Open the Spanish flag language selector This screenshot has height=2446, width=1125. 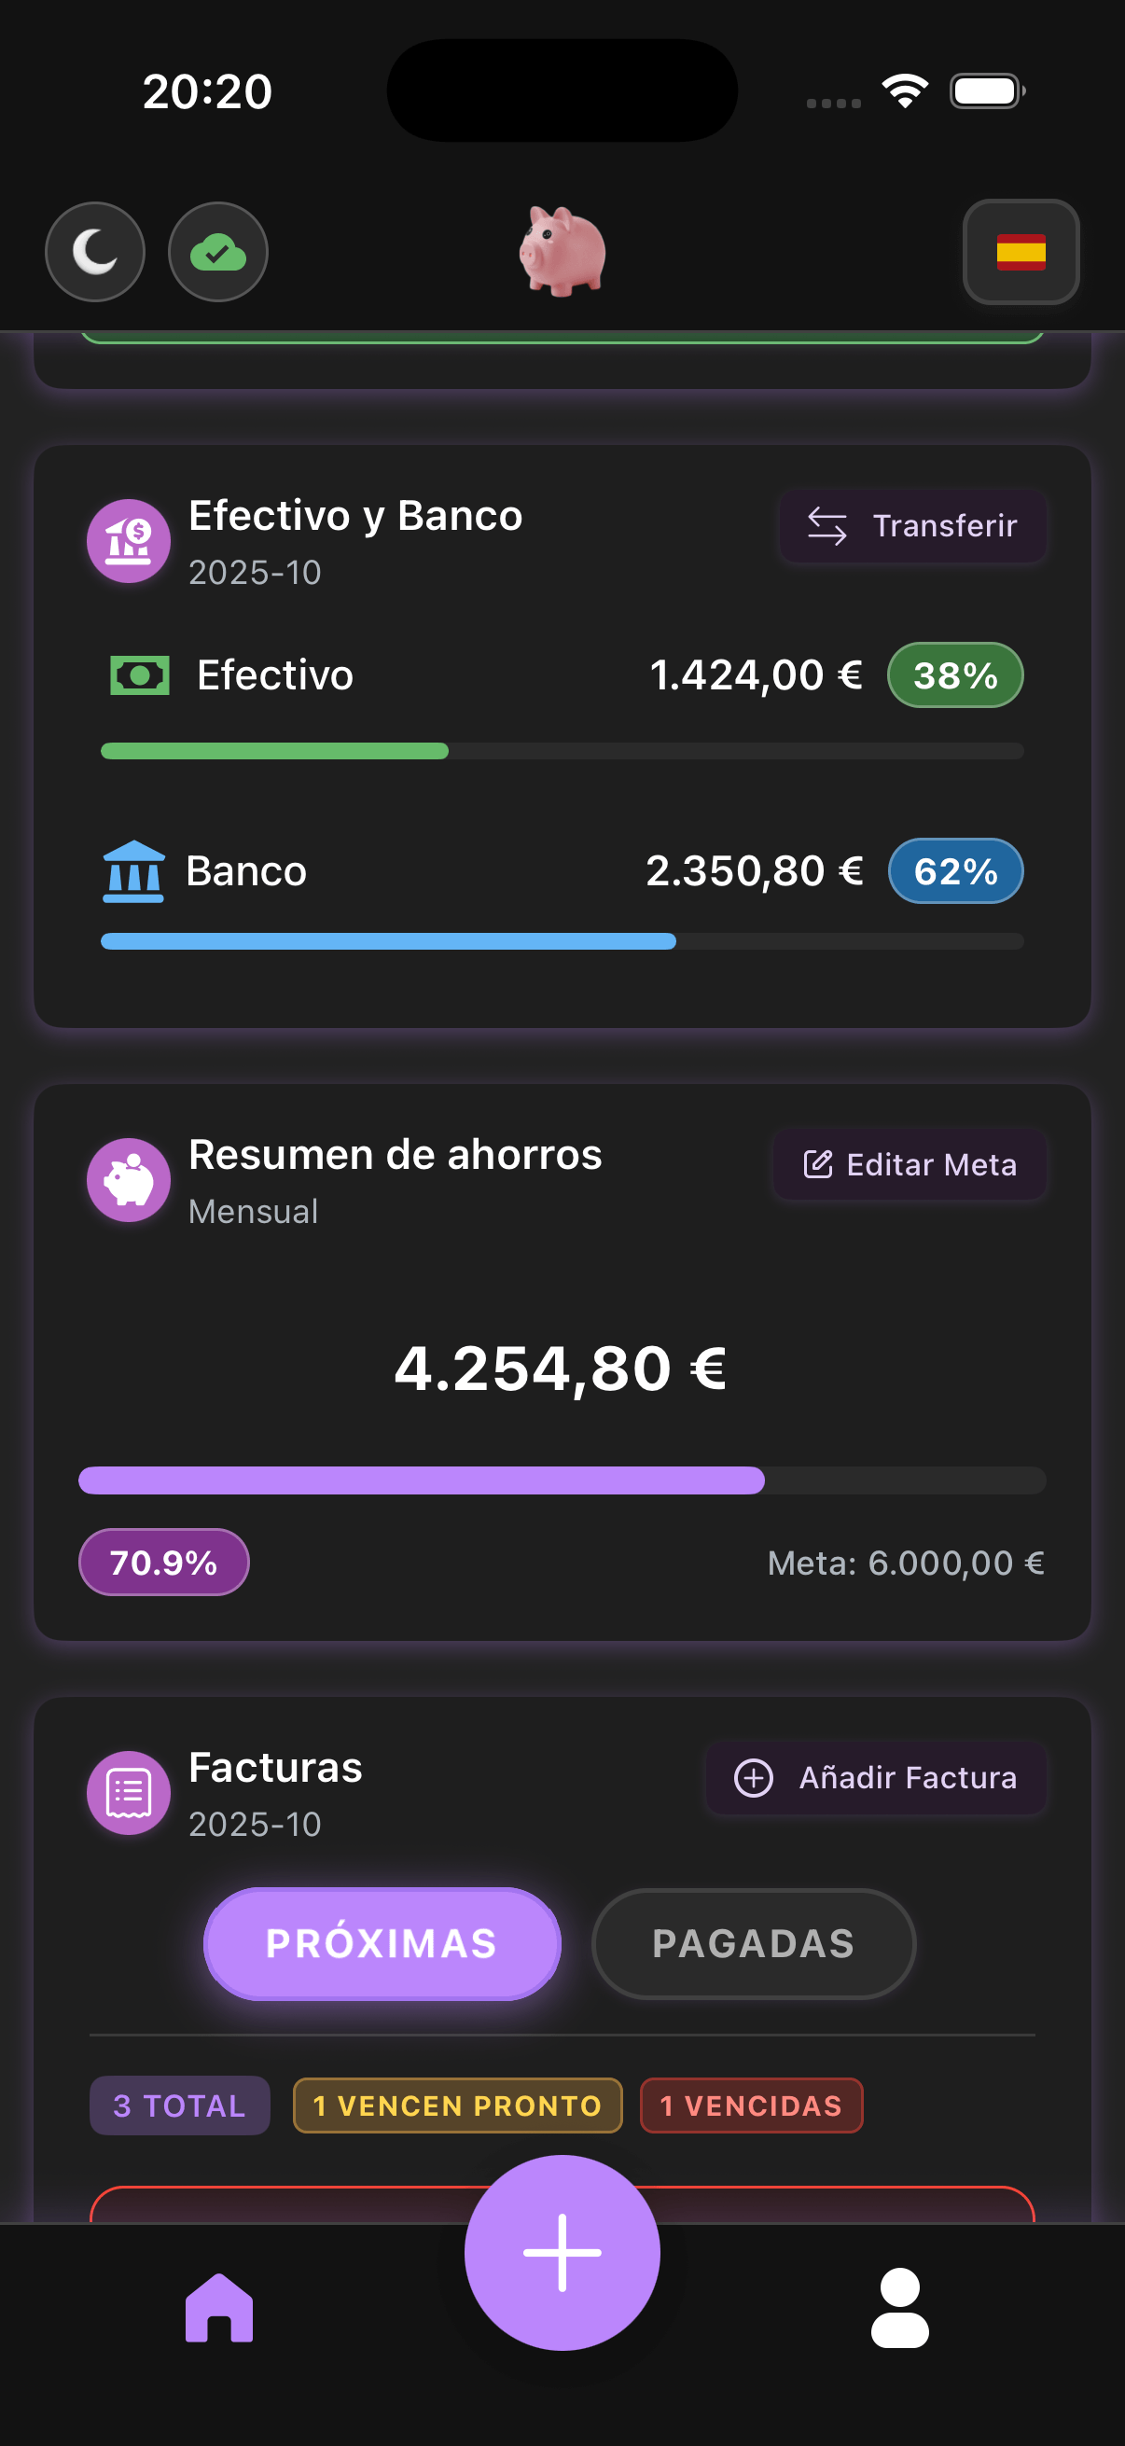tap(1021, 252)
